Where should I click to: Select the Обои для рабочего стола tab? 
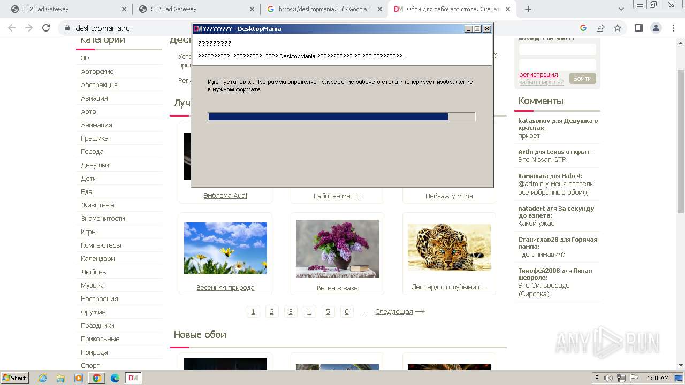coord(453,9)
